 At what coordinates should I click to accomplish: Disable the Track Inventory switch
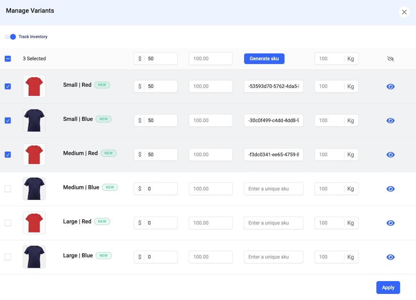(x=10, y=37)
